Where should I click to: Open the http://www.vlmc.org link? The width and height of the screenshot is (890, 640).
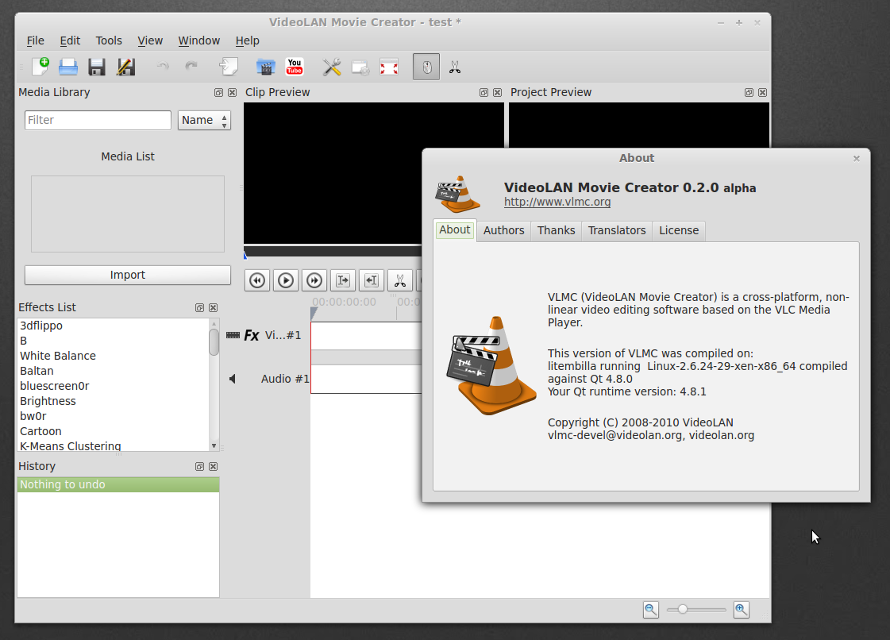(x=557, y=202)
